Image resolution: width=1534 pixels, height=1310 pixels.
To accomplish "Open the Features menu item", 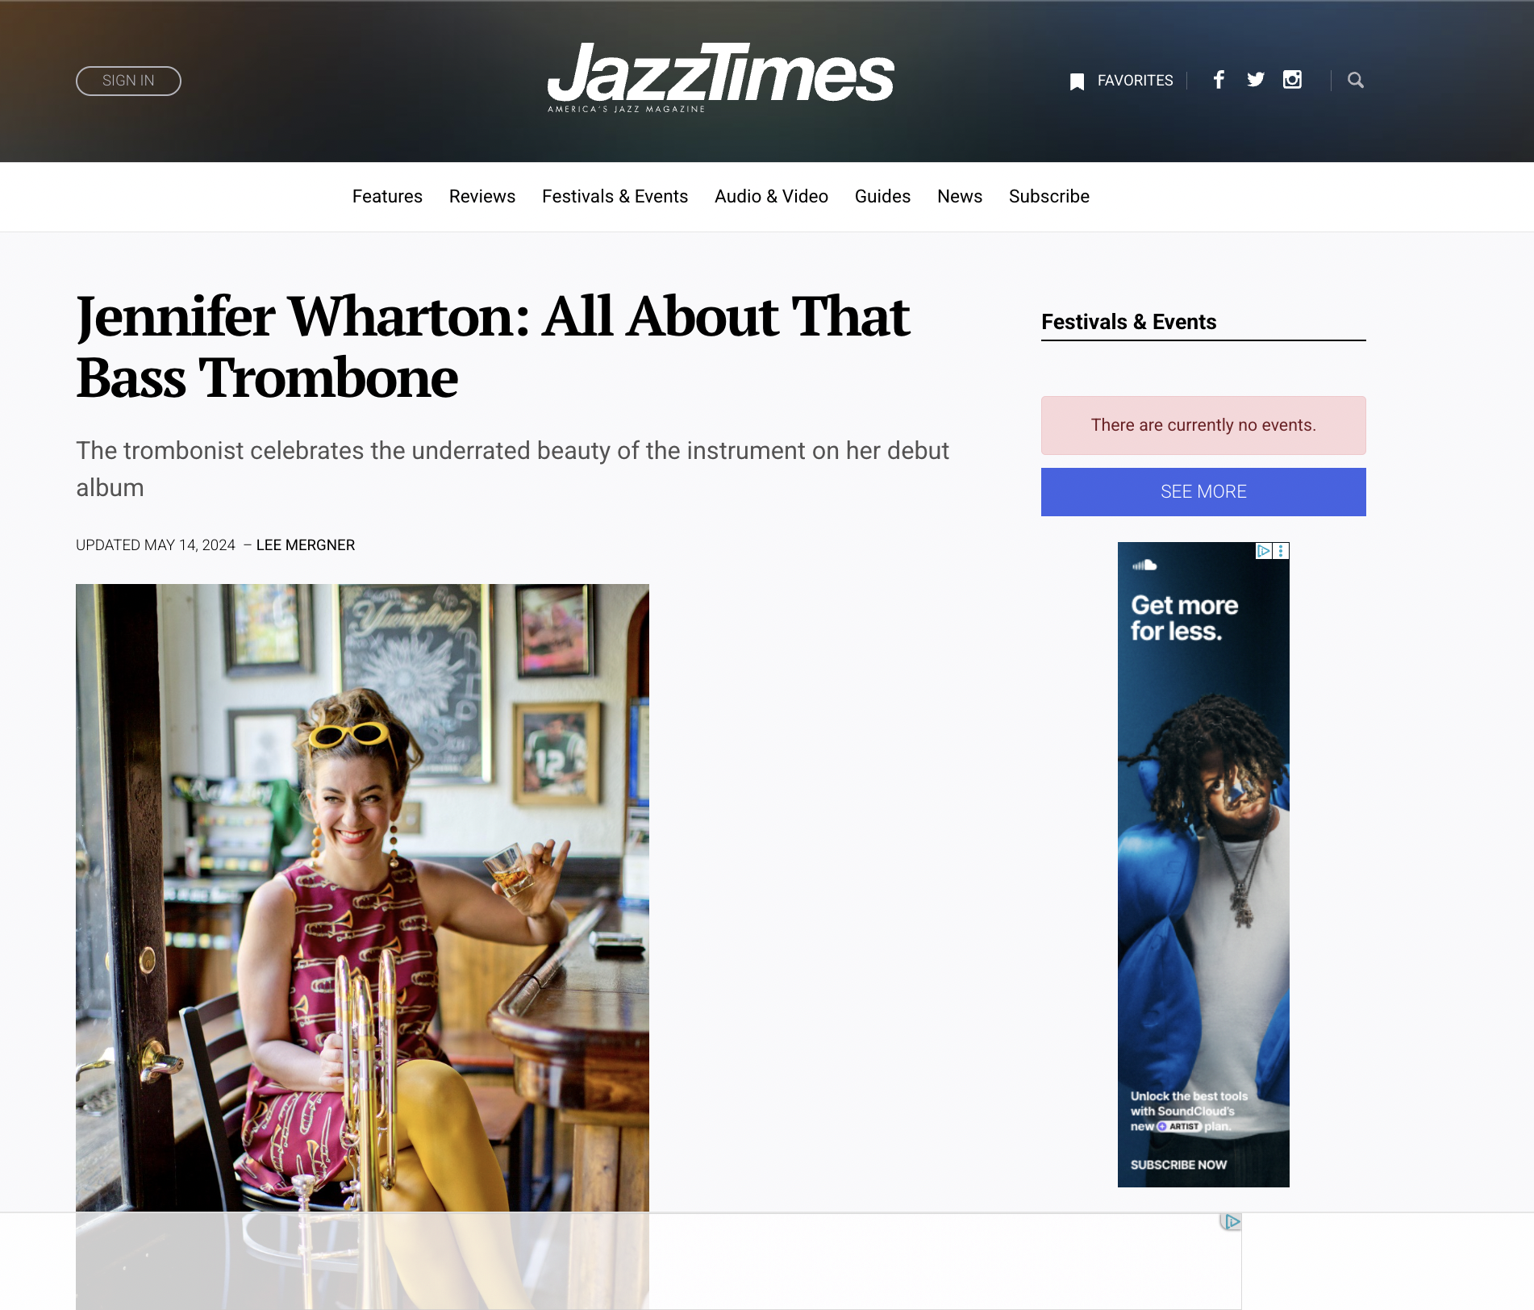I will (x=387, y=197).
